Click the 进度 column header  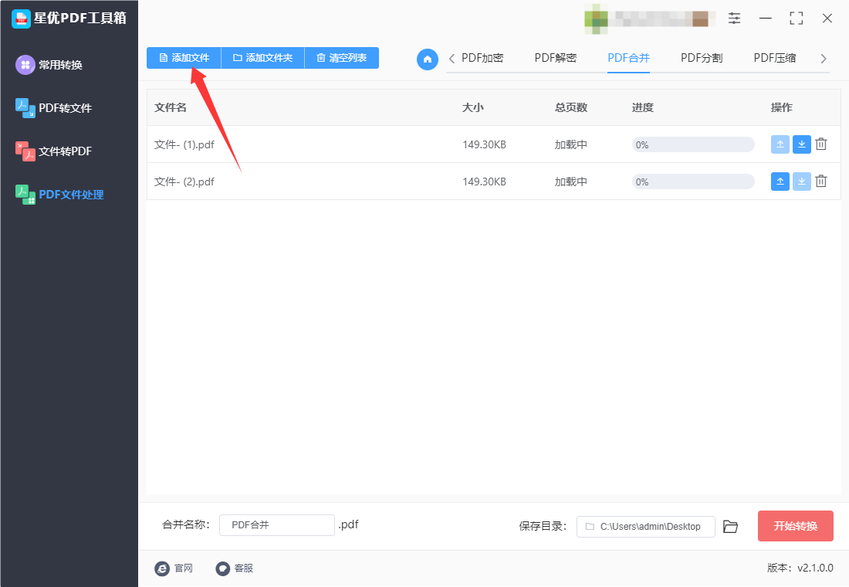coord(643,107)
